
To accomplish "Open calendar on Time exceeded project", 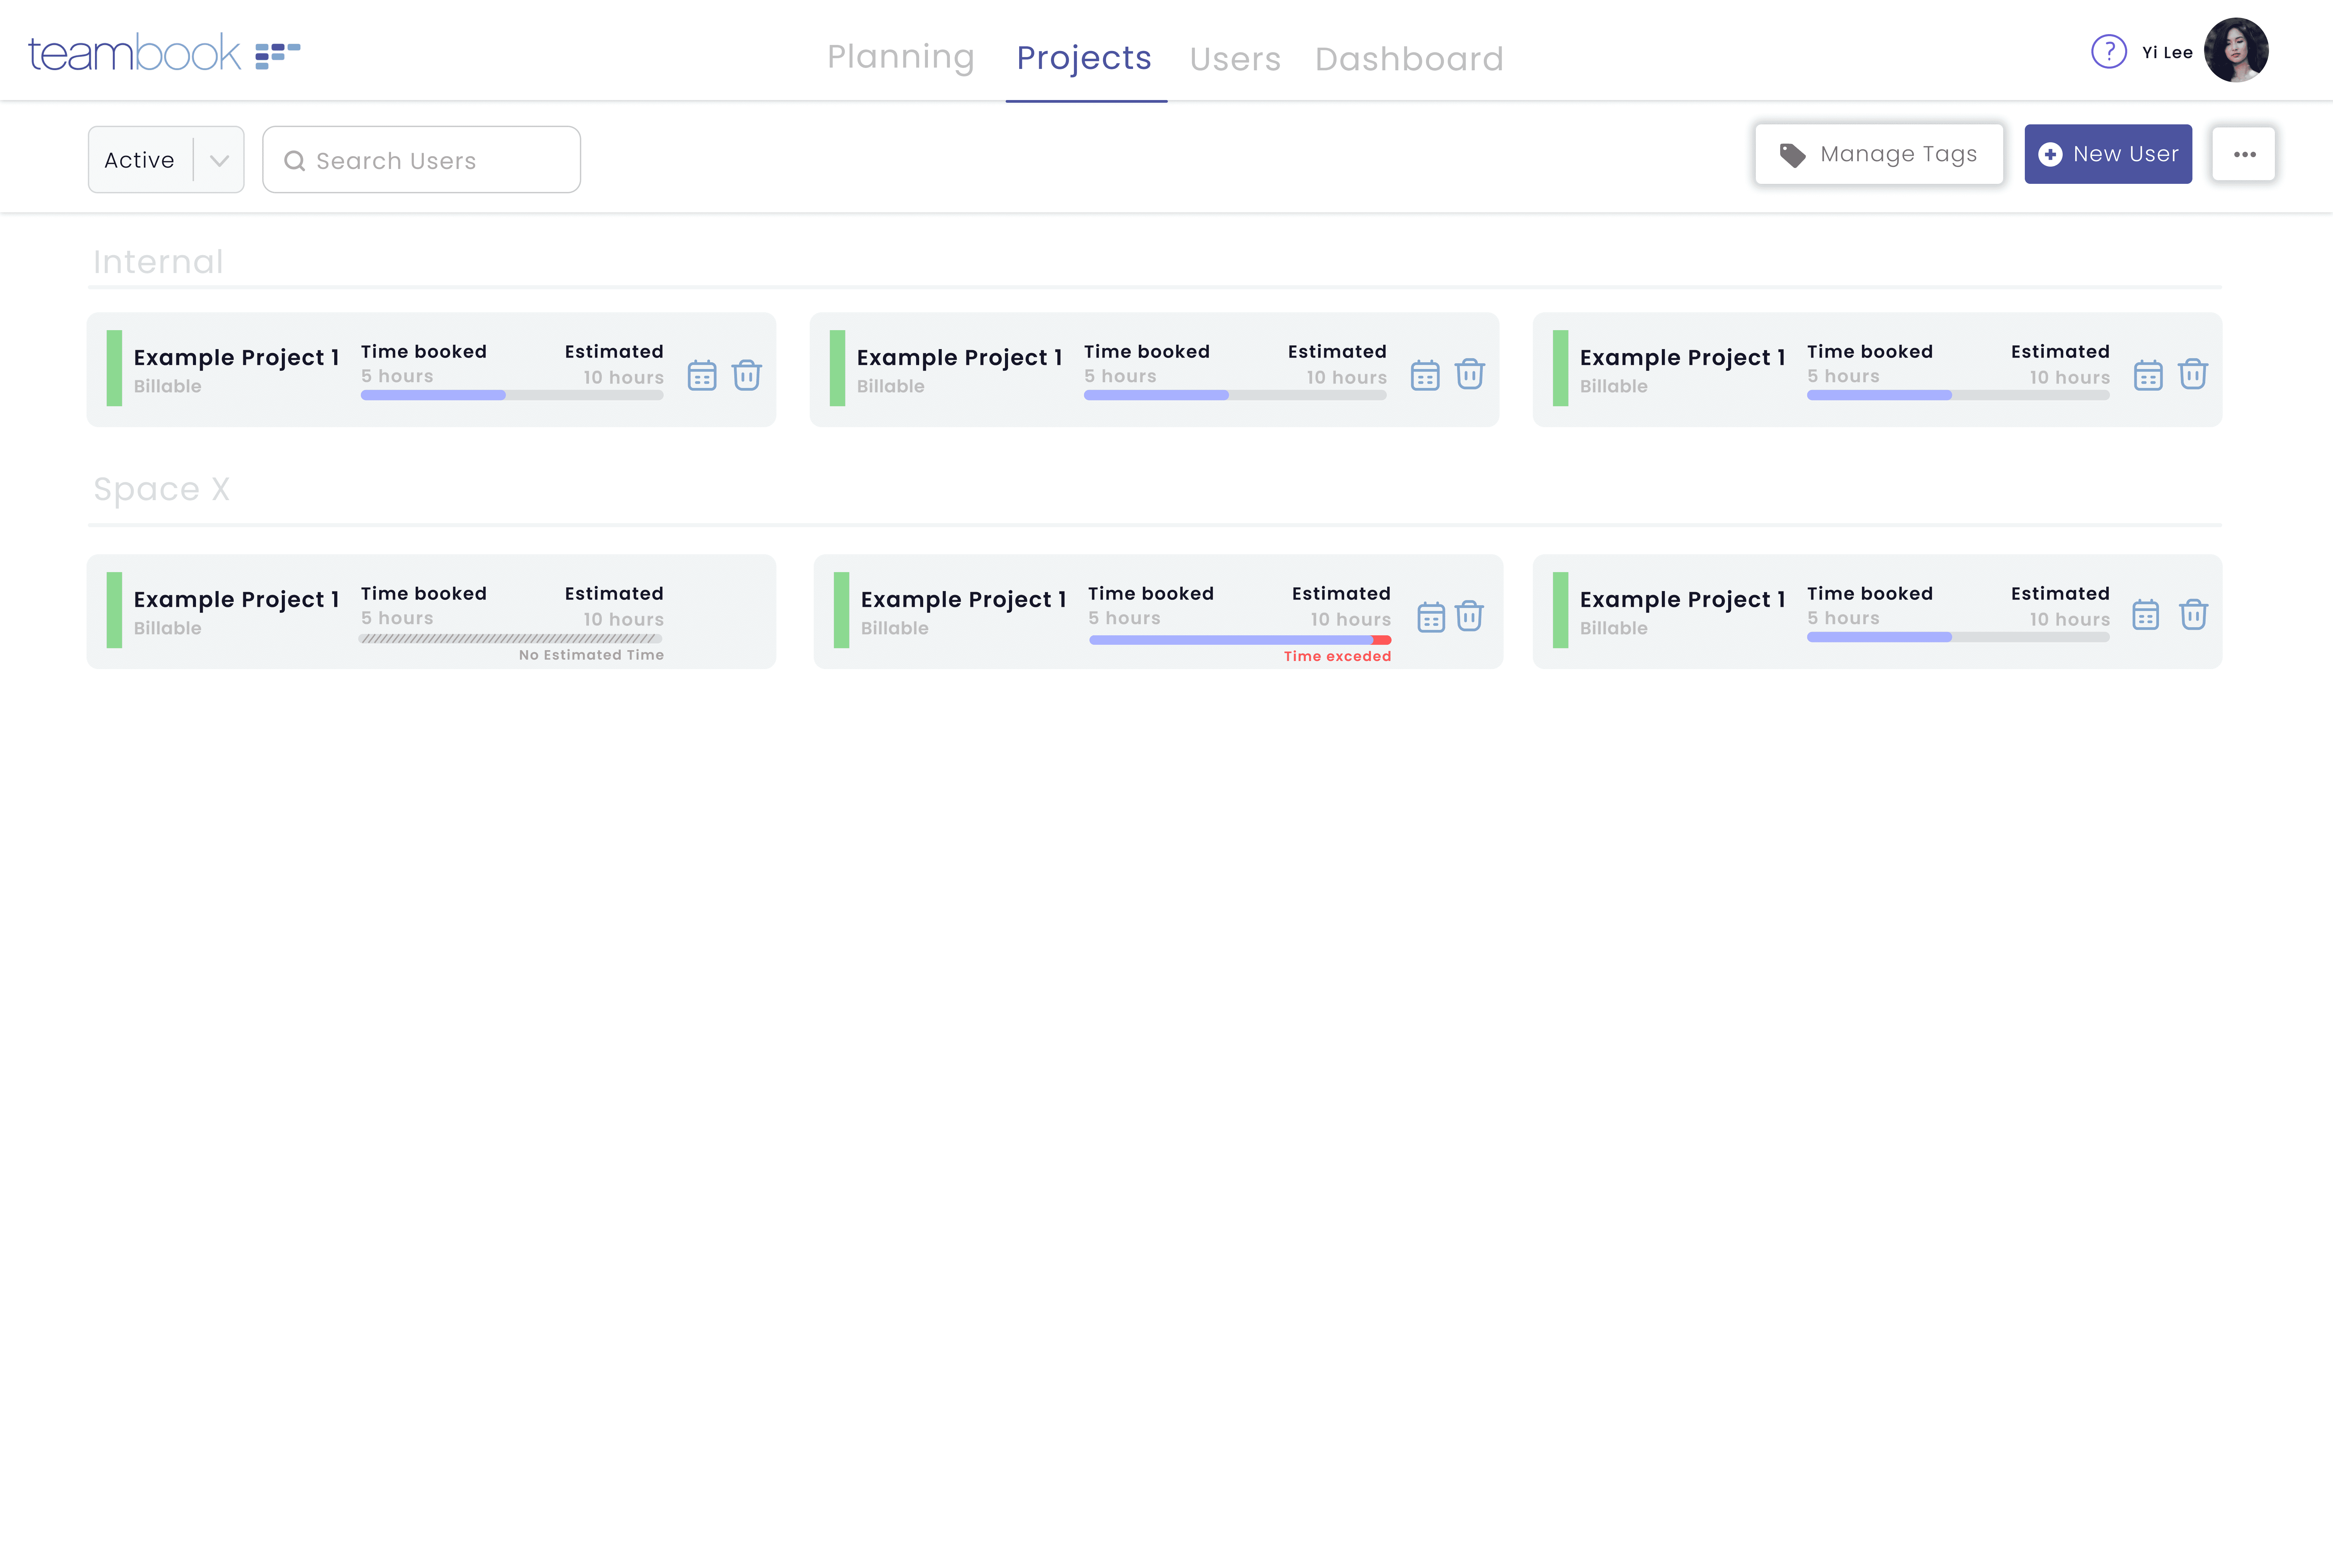I will pyautogui.click(x=1431, y=617).
